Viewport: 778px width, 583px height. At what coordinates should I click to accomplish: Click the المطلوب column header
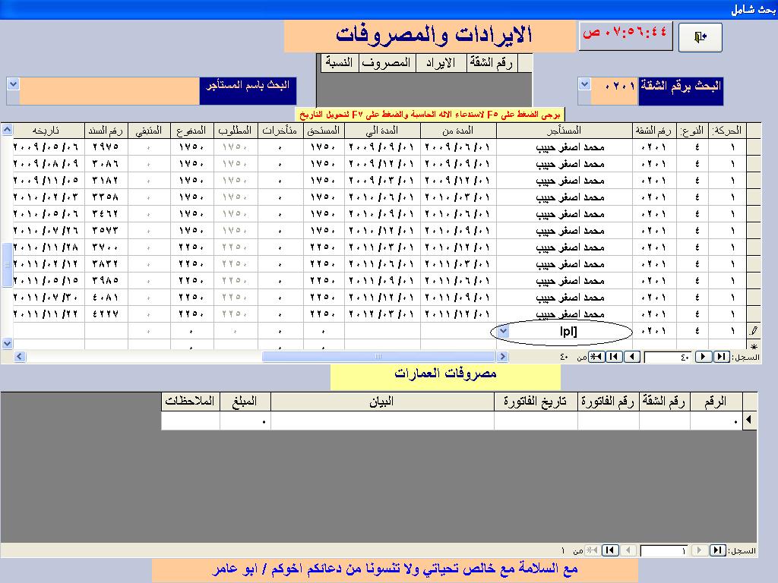(236, 131)
